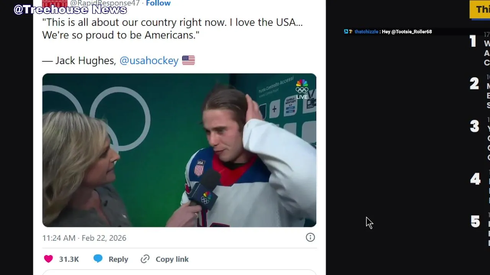Click the blue Reply speech bubble icon
This screenshot has height=275, width=490.
[x=98, y=259]
